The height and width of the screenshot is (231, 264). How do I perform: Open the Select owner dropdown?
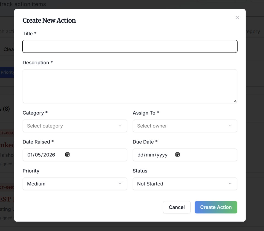[x=185, y=126]
